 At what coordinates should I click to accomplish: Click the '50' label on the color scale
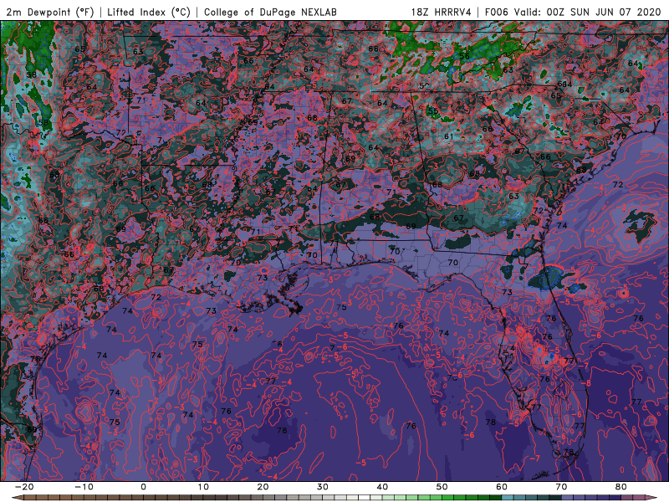[442, 487]
